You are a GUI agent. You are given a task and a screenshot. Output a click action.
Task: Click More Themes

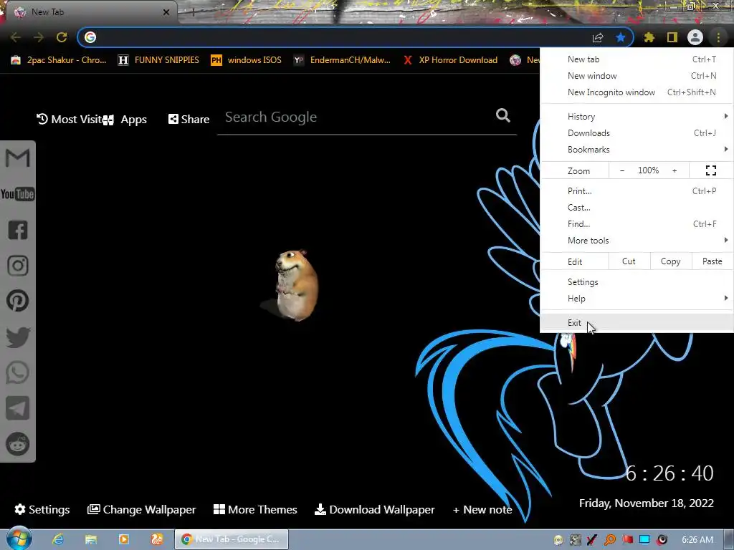click(255, 509)
